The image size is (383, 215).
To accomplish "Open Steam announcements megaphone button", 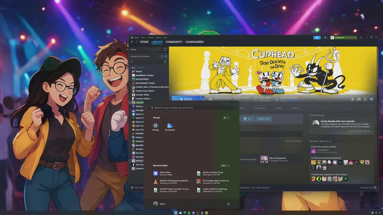I will 317,38.
